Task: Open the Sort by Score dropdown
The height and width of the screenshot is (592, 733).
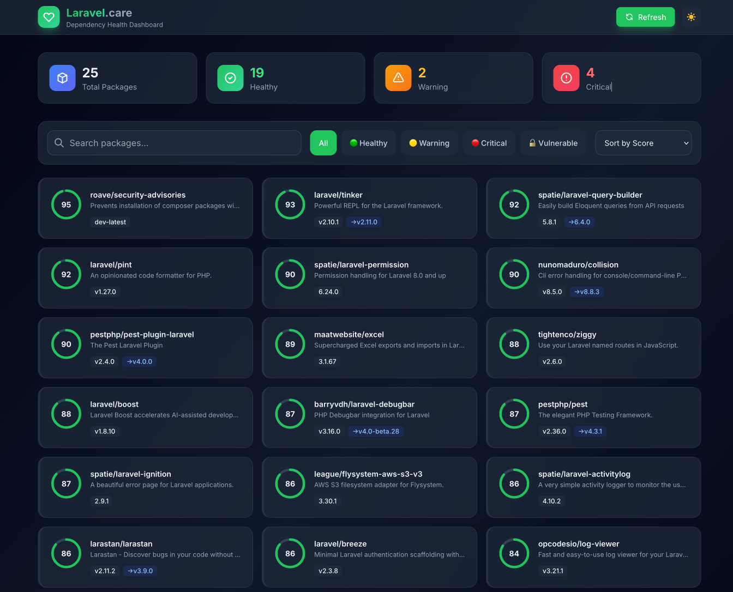Action: point(644,143)
